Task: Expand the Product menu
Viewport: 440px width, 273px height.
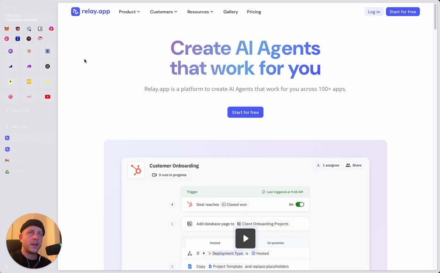Action: tap(129, 12)
